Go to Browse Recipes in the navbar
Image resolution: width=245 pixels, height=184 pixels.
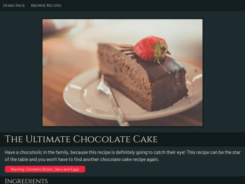46,5
